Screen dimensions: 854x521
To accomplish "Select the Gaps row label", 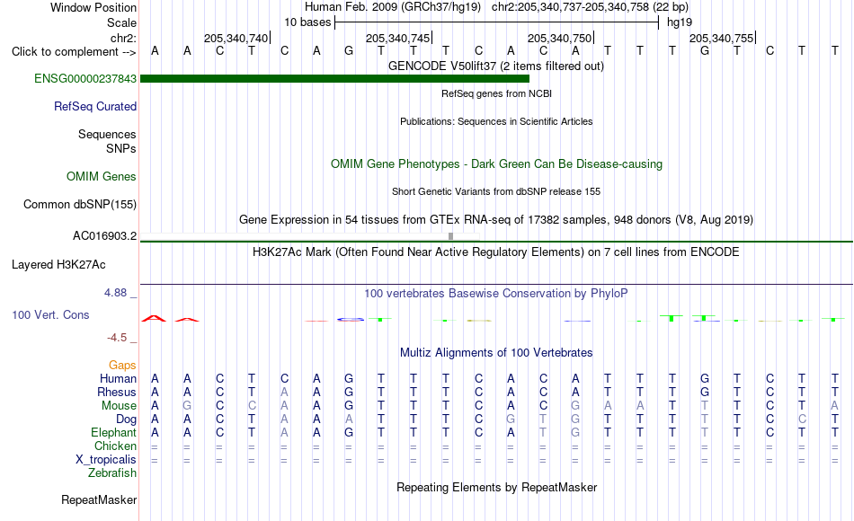I will (x=122, y=365).
